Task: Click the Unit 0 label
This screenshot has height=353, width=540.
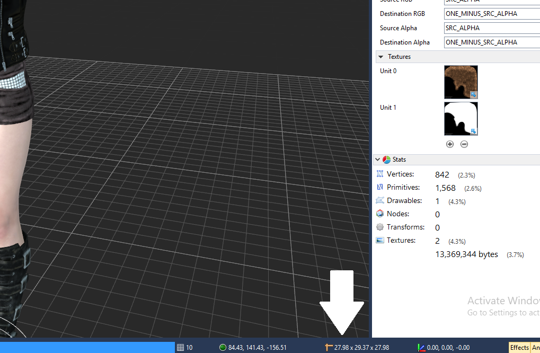Action: 388,71
